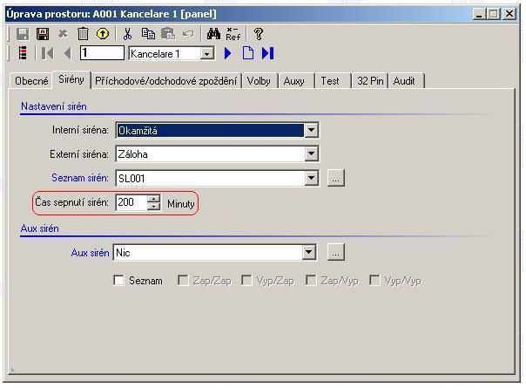Click browse button next to Aux sirén
The width and height of the screenshot is (526, 388).
[x=336, y=253]
